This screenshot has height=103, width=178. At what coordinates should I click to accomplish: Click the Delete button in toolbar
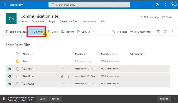coord(53,32)
